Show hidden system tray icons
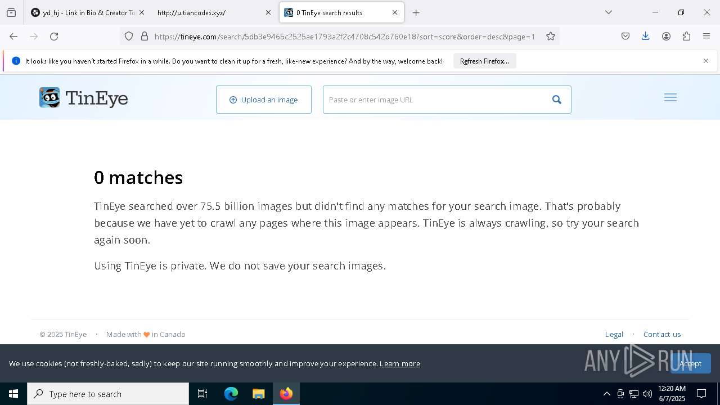Screen dimensions: 720x405 606,394
